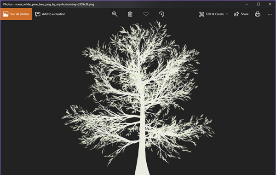Rotate the image with the rotate icon

(x=161, y=14)
